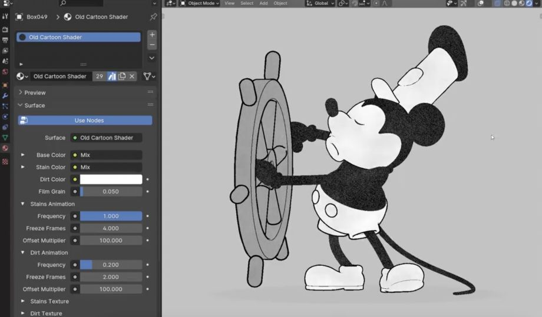The image size is (542, 317).
Task: Expand the Dirt Texture section
Action: pos(22,313)
